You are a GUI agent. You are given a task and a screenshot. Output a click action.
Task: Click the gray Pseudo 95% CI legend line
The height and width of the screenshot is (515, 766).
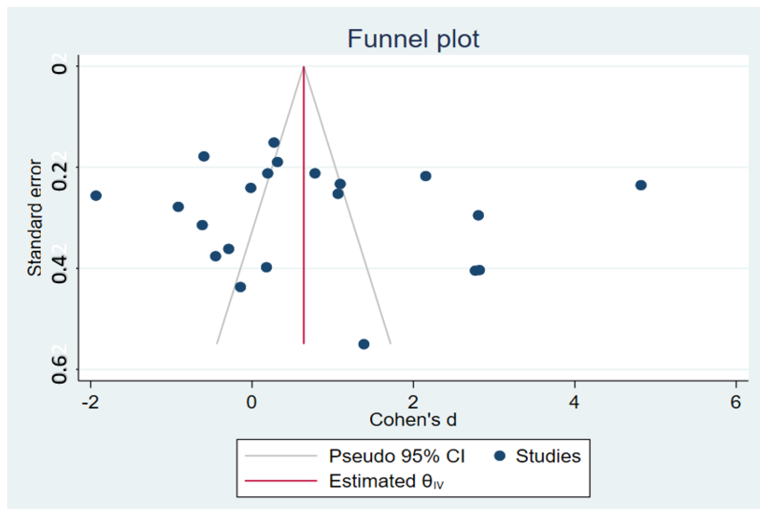pyautogui.click(x=281, y=456)
